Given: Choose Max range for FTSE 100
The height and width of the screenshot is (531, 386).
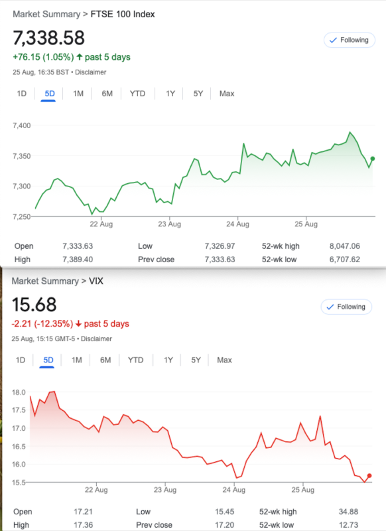Looking at the screenshot, I should point(227,94).
